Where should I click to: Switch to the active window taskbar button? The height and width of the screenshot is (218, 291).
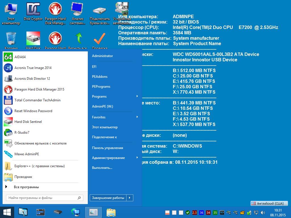(x=93, y=212)
